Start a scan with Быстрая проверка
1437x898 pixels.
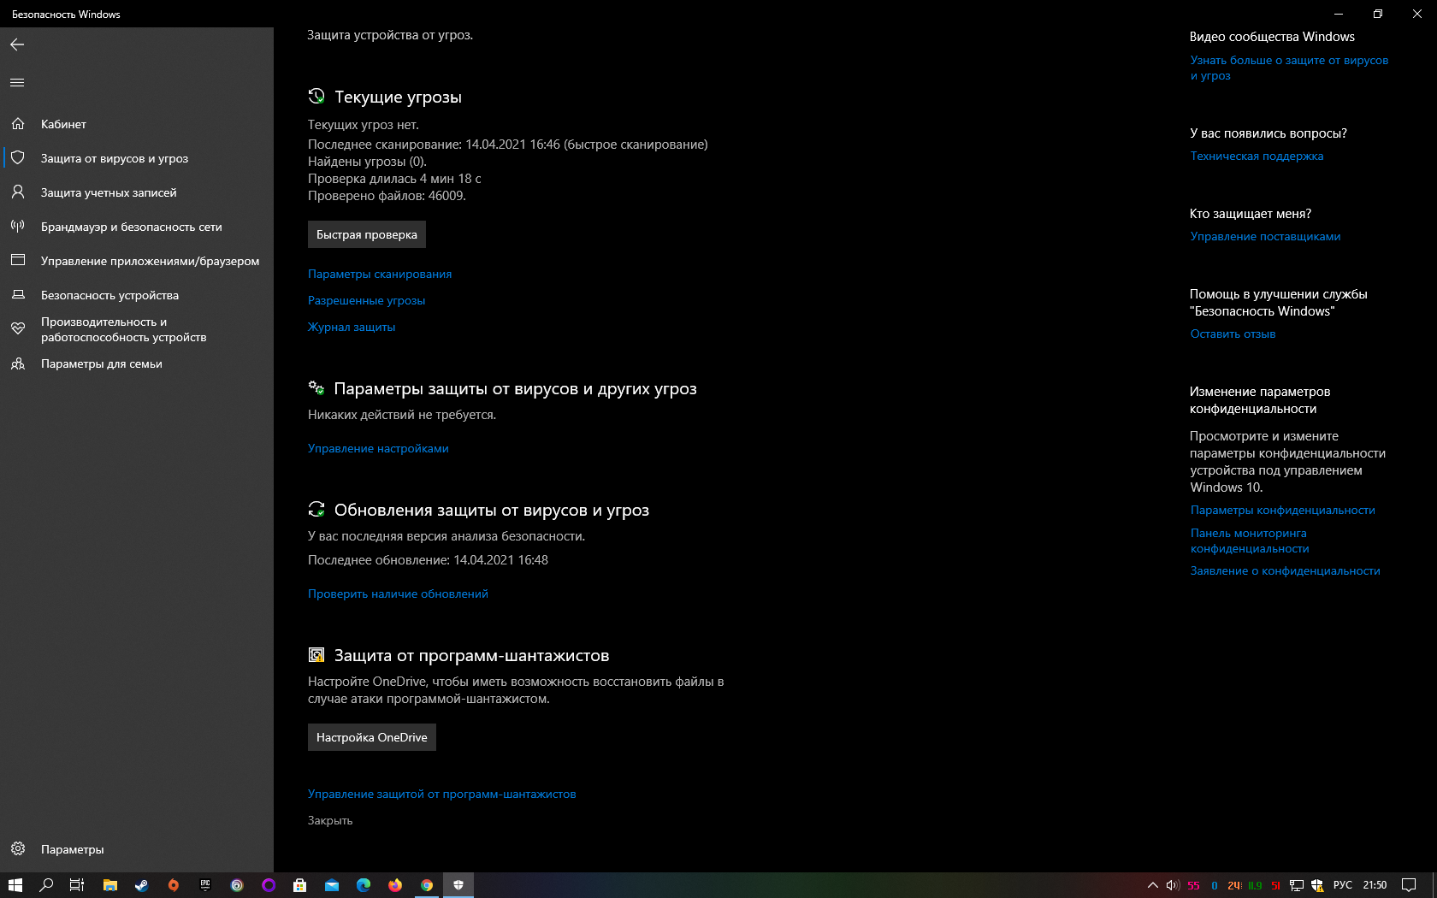pyautogui.click(x=367, y=234)
